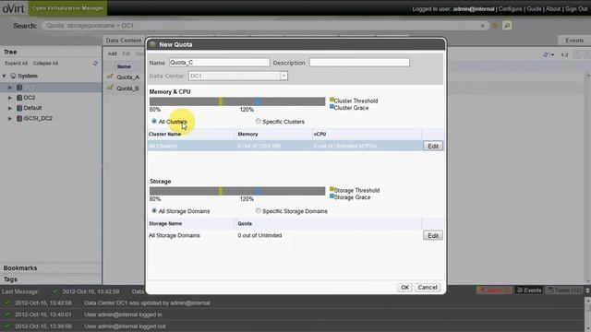Viewport: 591px width, 332px height.
Task: Open the Guide link
Action: pos(534,8)
